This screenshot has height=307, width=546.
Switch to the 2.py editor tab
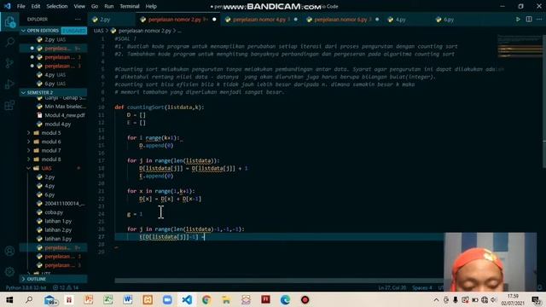[x=104, y=20]
